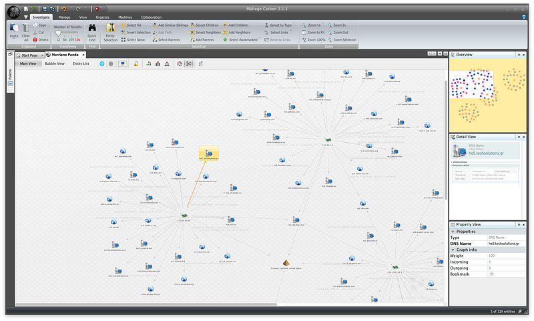534x321 pixels.
Task: Set Number of Results to 10k
Action: (x=77, y=40)
